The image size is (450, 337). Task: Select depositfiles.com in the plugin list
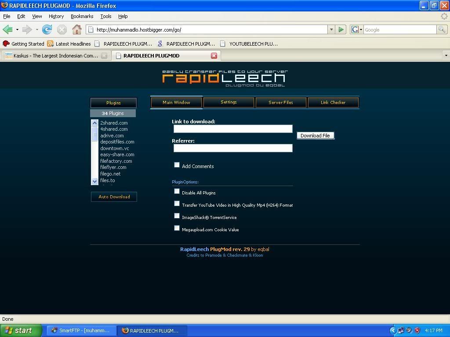tap(117, 142)
